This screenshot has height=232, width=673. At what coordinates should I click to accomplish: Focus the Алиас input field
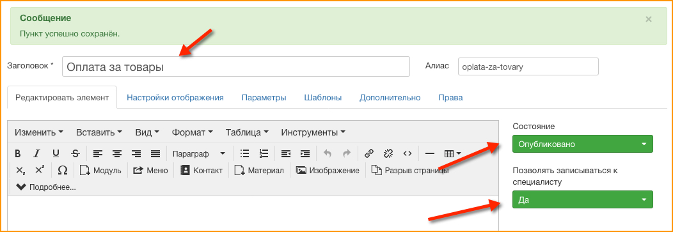click(528, 67)
